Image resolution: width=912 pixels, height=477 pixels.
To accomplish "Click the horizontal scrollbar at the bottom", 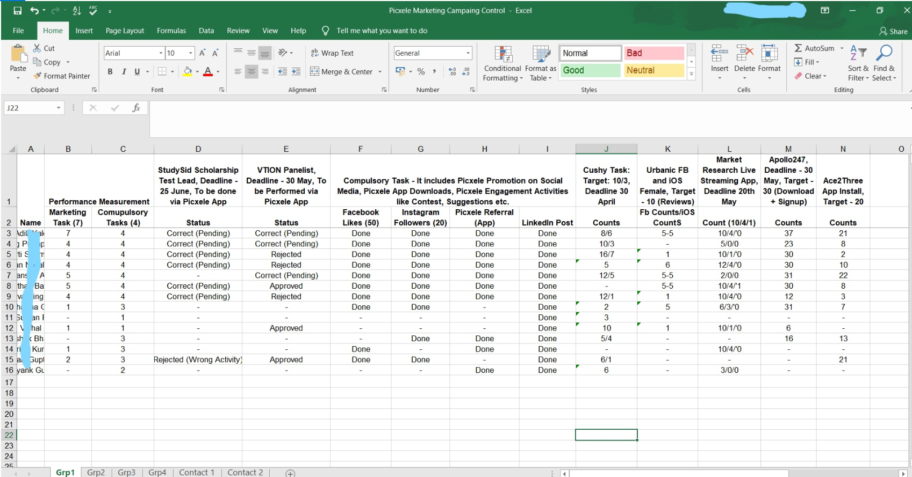I will point(679,473).
